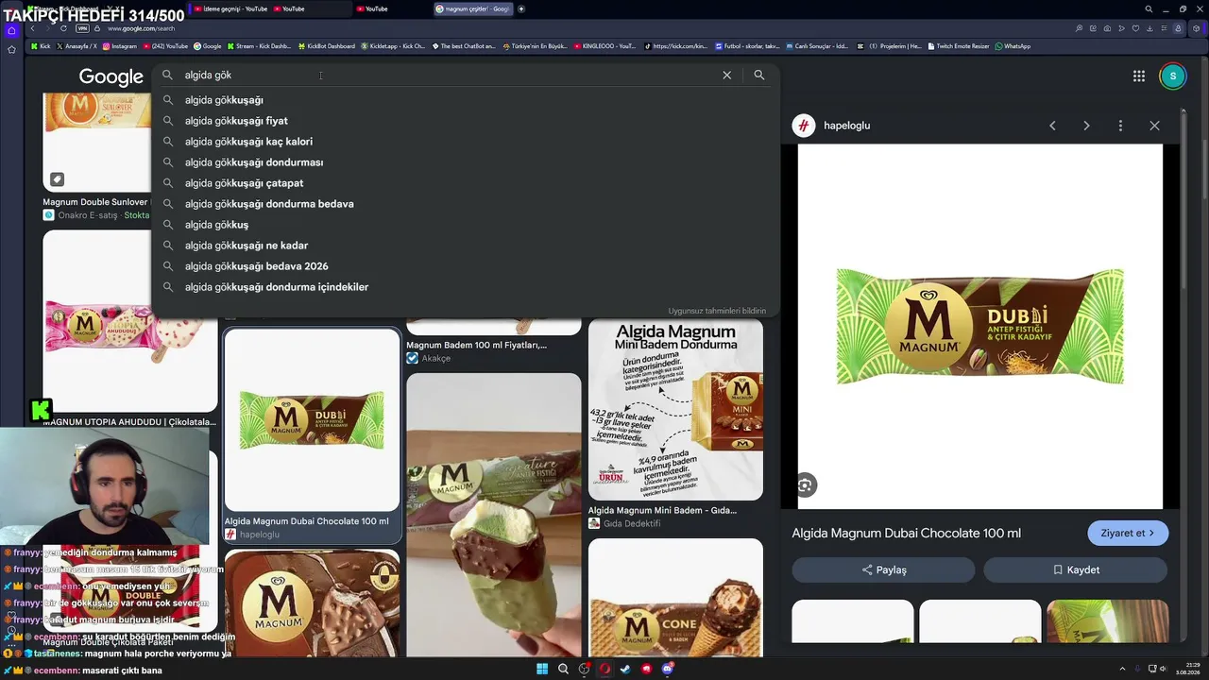The width and height of the screenshot is (1209, 680).
Task: Open the Google account avatar
Action: pos(1172,76)
